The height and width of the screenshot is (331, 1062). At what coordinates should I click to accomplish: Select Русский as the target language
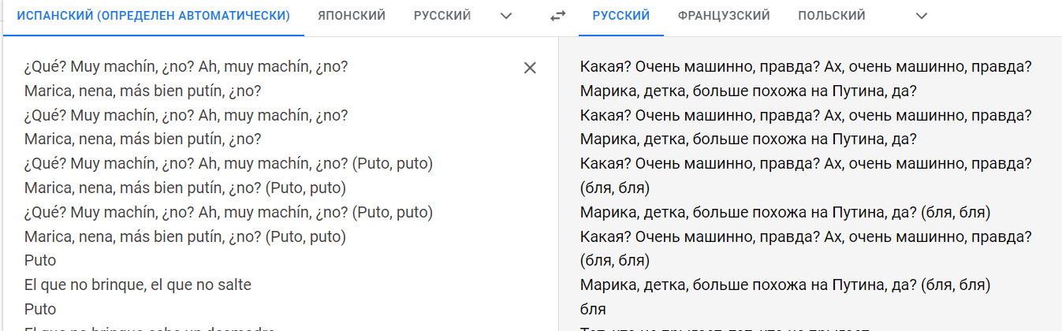620,16
